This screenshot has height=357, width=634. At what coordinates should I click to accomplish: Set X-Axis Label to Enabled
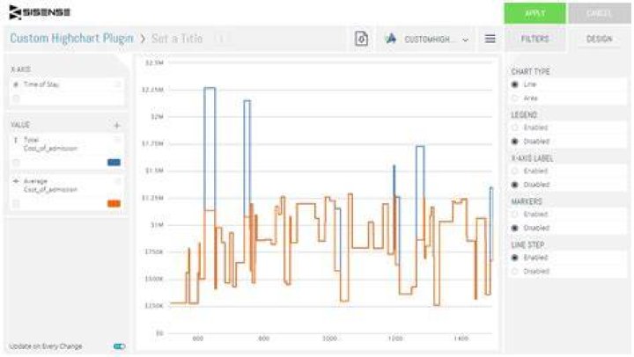pyautogui.click(x=514, y=171)
